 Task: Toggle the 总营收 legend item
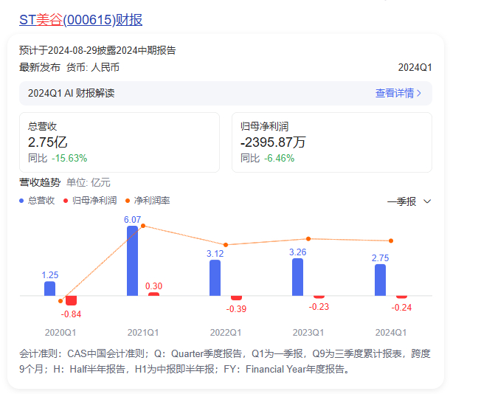click(37, 201)
